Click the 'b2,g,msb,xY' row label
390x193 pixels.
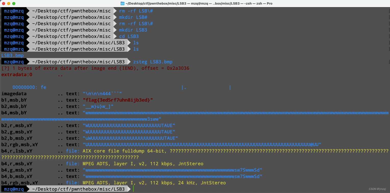click(17, 132)
